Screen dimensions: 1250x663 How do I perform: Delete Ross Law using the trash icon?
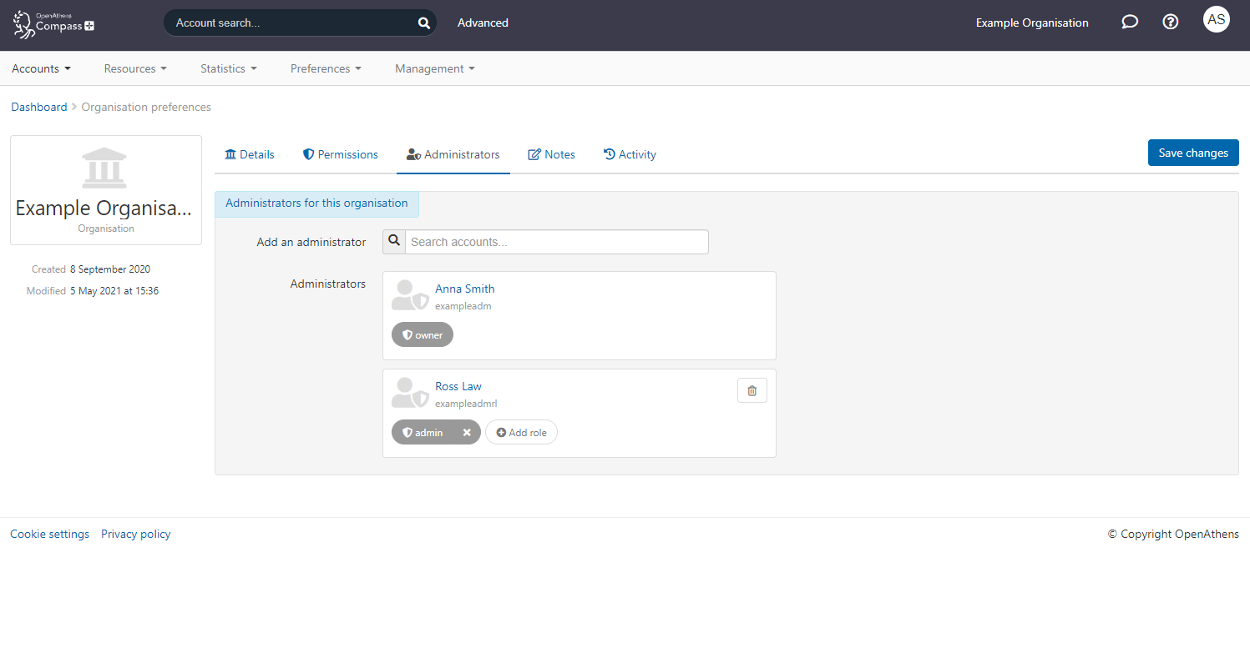tap(752, 389)
